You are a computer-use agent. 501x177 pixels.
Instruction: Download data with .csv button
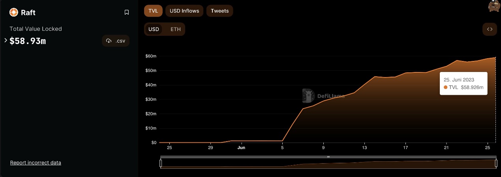(116, 41)
